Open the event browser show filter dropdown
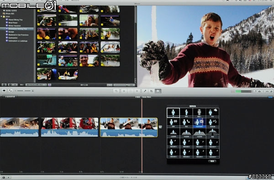The image size is (274, 180). point(36,85)
